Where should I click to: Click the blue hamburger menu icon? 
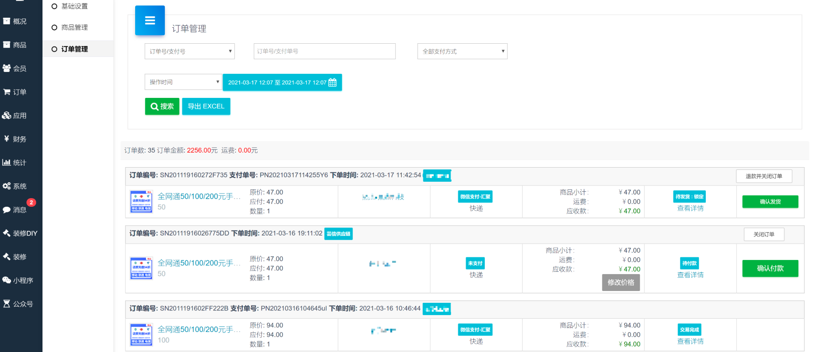point(150,20)
